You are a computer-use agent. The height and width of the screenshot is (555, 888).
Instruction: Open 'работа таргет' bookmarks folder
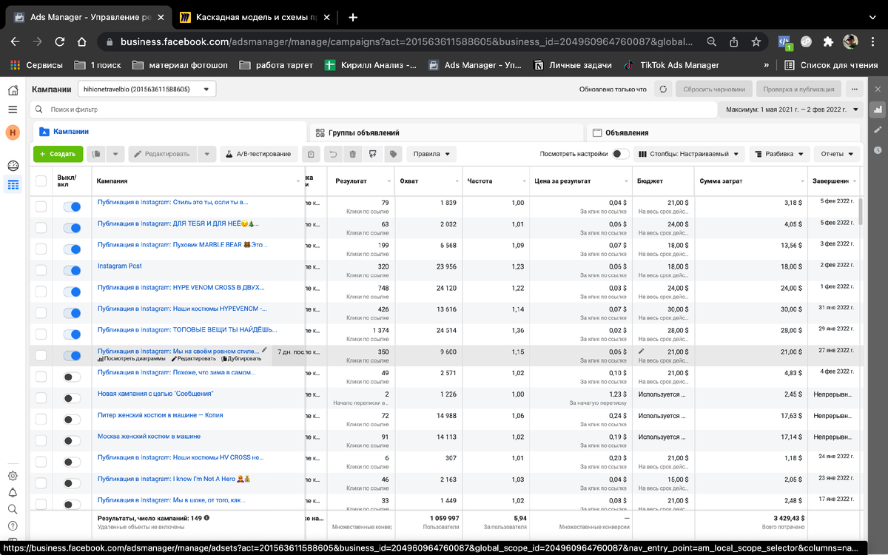click(276, 65)
